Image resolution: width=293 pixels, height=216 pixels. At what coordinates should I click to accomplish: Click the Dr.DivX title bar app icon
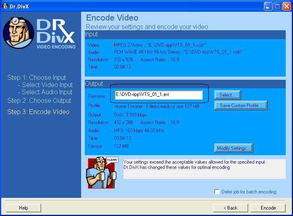tap(5, 6)
